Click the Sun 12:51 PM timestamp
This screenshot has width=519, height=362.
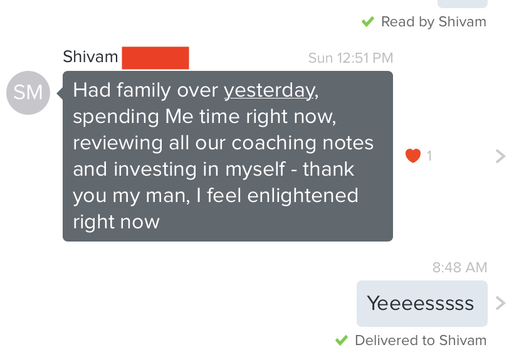tap(350, 58)
